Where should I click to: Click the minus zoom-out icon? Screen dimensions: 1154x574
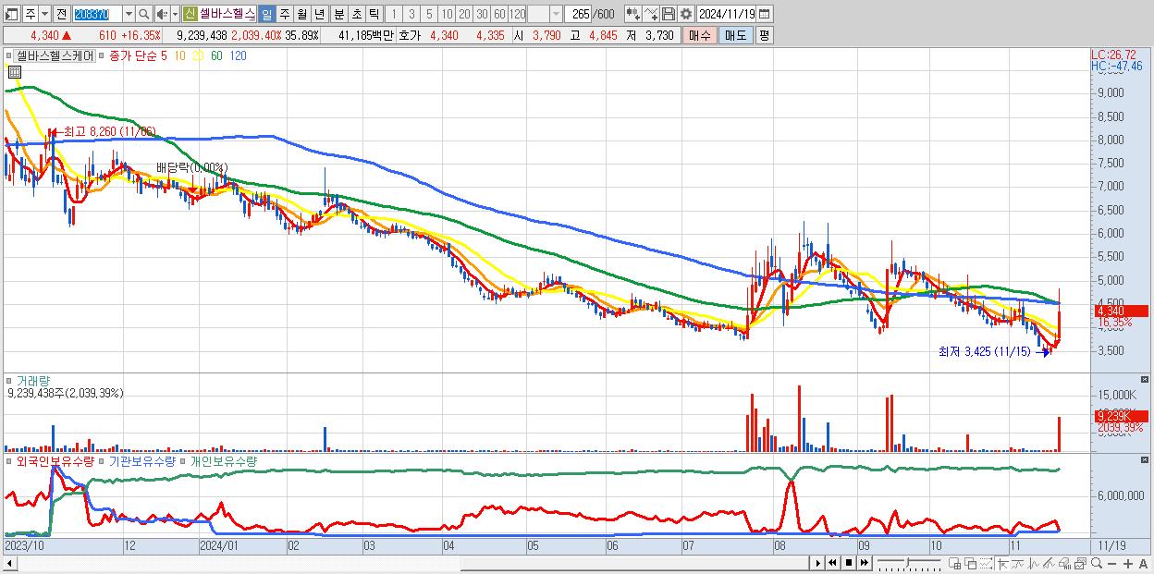[x=1111, y=564]
